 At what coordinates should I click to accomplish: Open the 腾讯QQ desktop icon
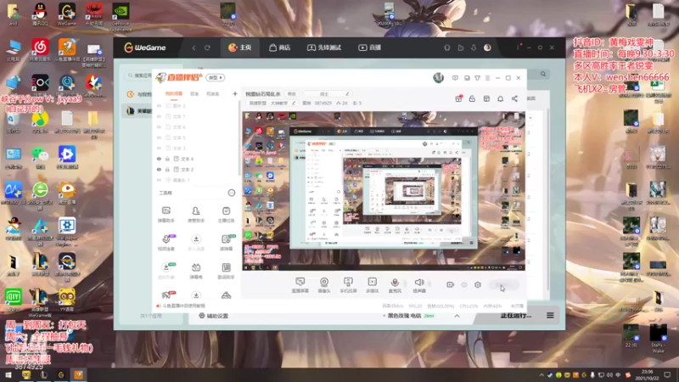tap(40, 14)
